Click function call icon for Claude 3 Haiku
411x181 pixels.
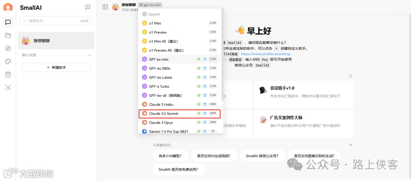[205, 104]
